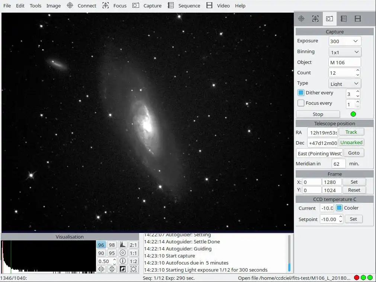Viewport: 376px width, 282px height.
Task: Enable the Focus every checkbox
Action: tap(301, 103)
